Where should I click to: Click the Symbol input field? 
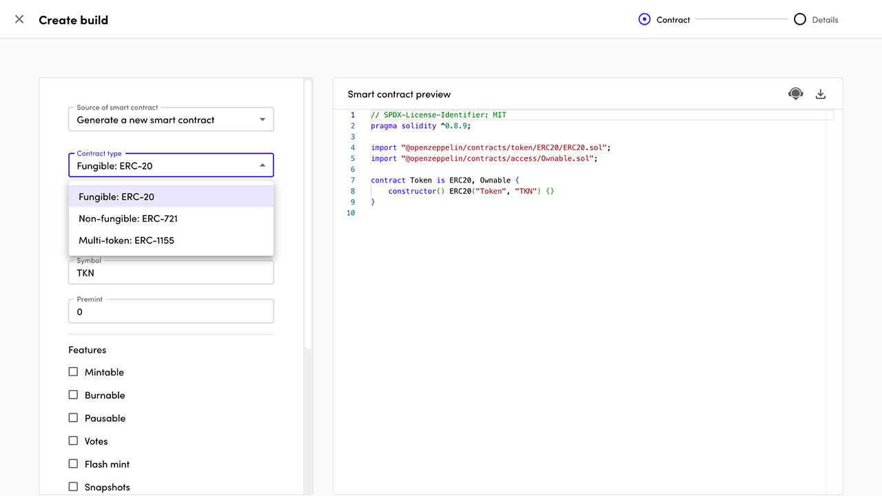(171, 273)
